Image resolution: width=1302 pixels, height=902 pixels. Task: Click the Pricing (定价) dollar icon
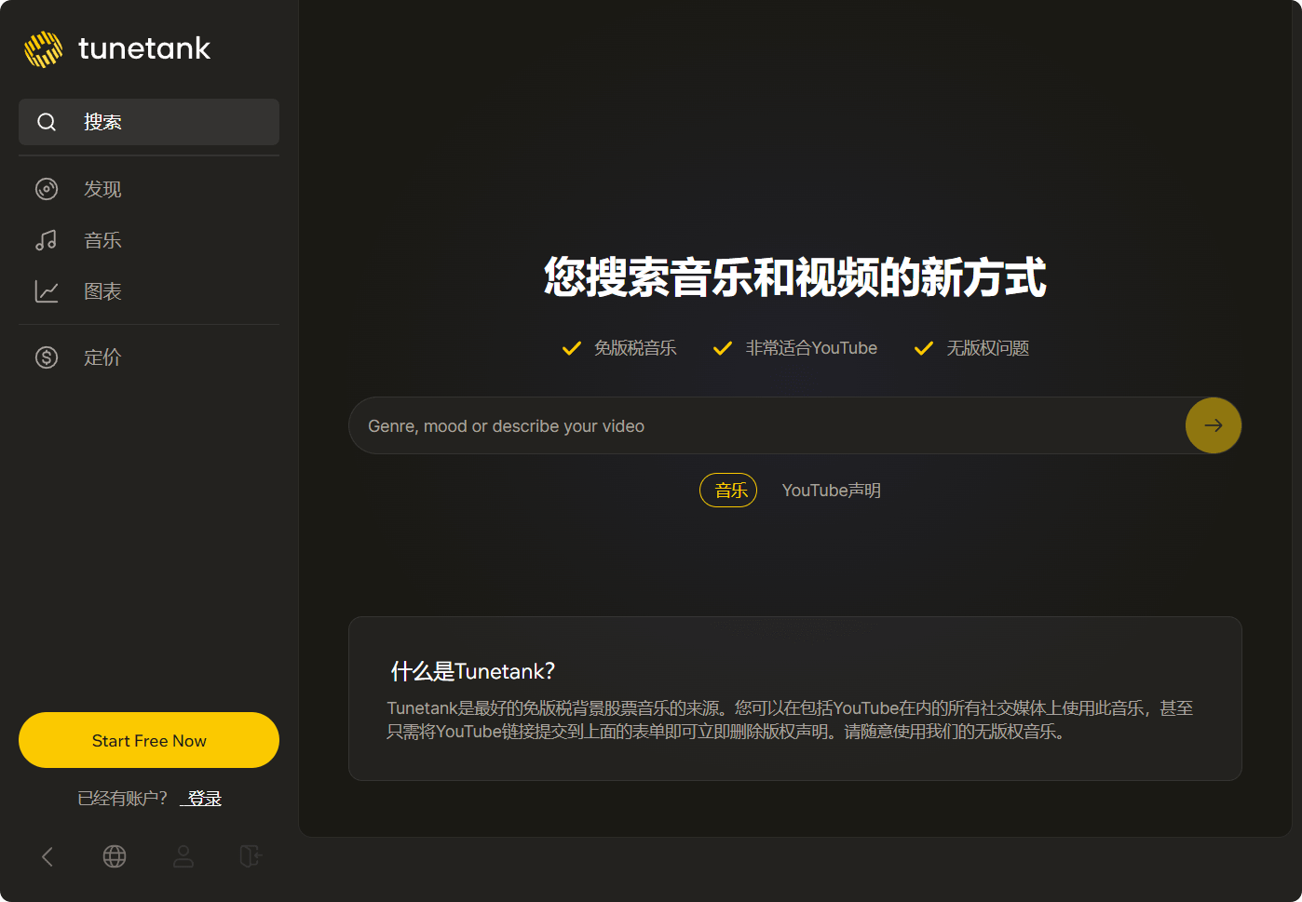coord(47,357)
